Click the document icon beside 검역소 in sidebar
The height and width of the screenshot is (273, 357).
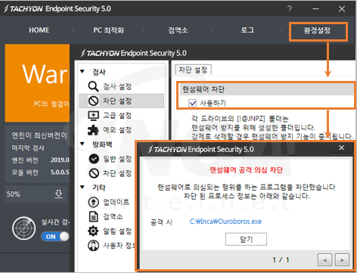click(x=93, y=216)
